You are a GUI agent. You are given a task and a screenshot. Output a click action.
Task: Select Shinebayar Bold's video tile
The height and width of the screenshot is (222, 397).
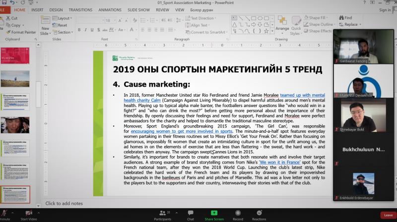coord(363,115)
